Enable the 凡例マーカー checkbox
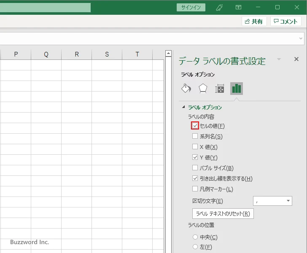This screenshot has height=253, width=307. [x=195, y=189]
